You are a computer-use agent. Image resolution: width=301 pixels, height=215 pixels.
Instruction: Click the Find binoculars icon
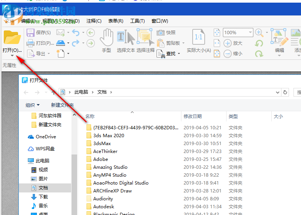click(161, 54)
